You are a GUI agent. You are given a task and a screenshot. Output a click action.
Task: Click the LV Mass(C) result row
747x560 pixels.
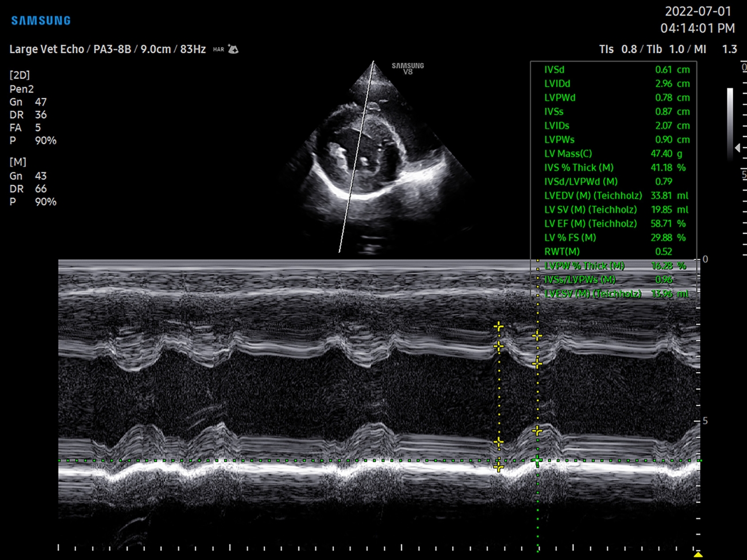click(616, 154)
